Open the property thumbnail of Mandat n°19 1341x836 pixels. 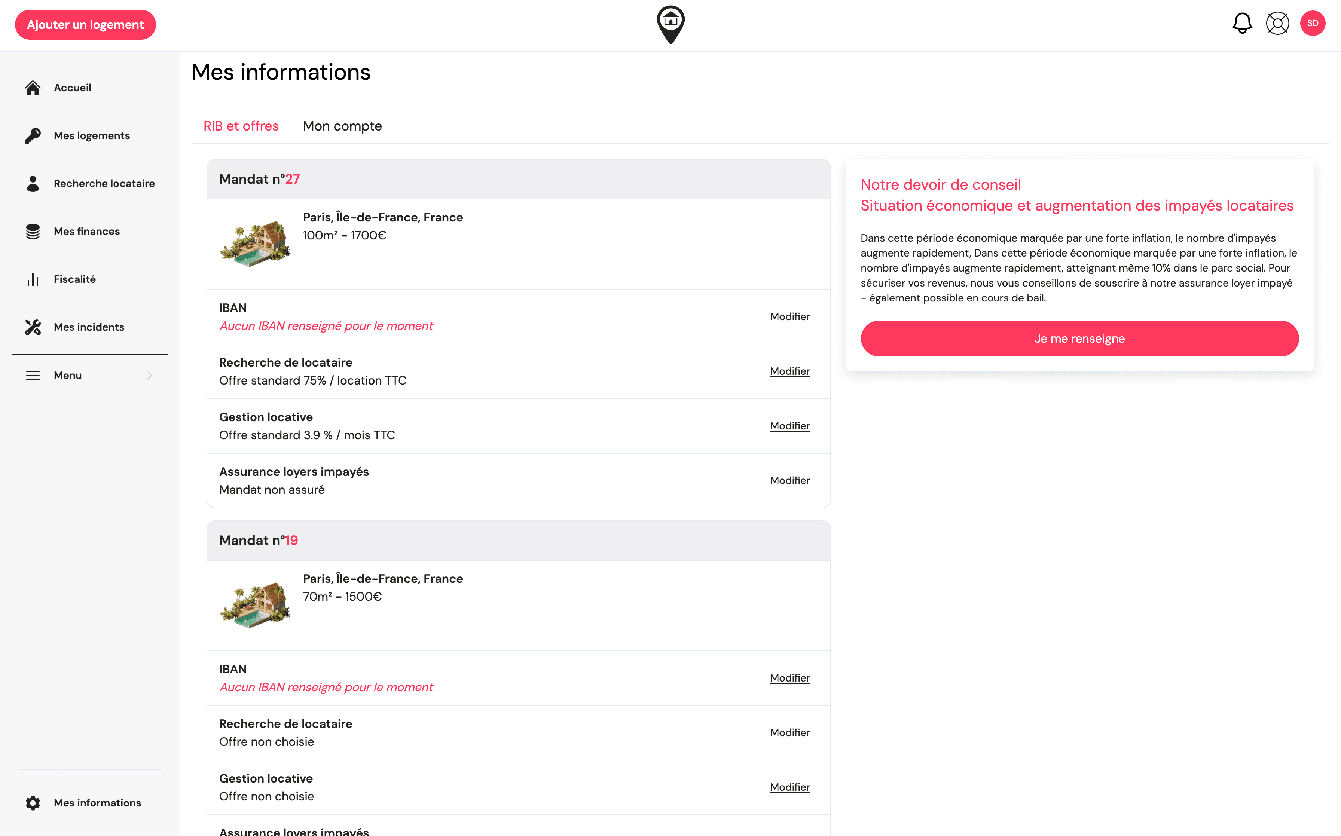(x=255, y=605)
